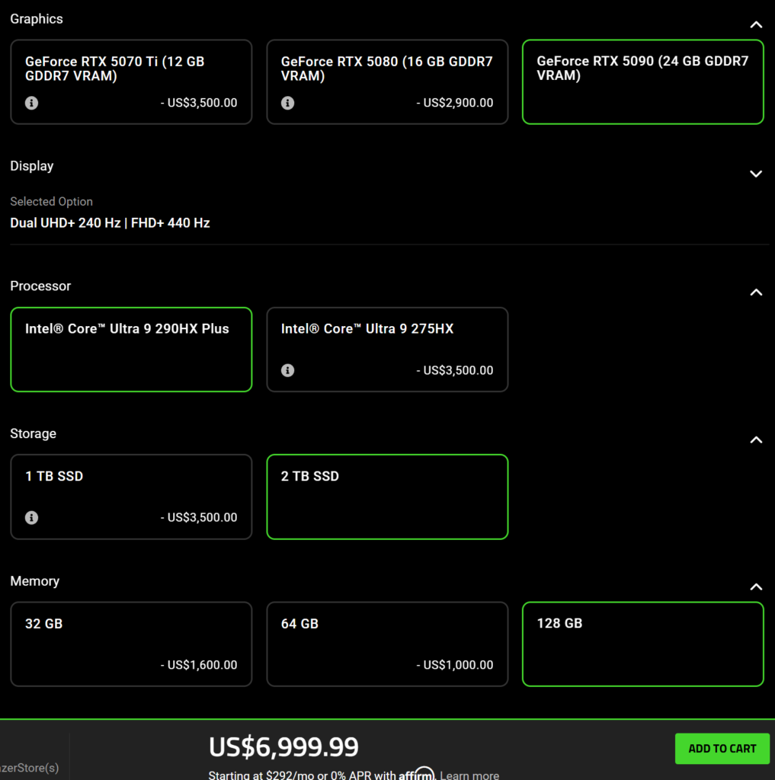Click the - US$1,000.00 price on 64 GB

click(x=454, y=665)
